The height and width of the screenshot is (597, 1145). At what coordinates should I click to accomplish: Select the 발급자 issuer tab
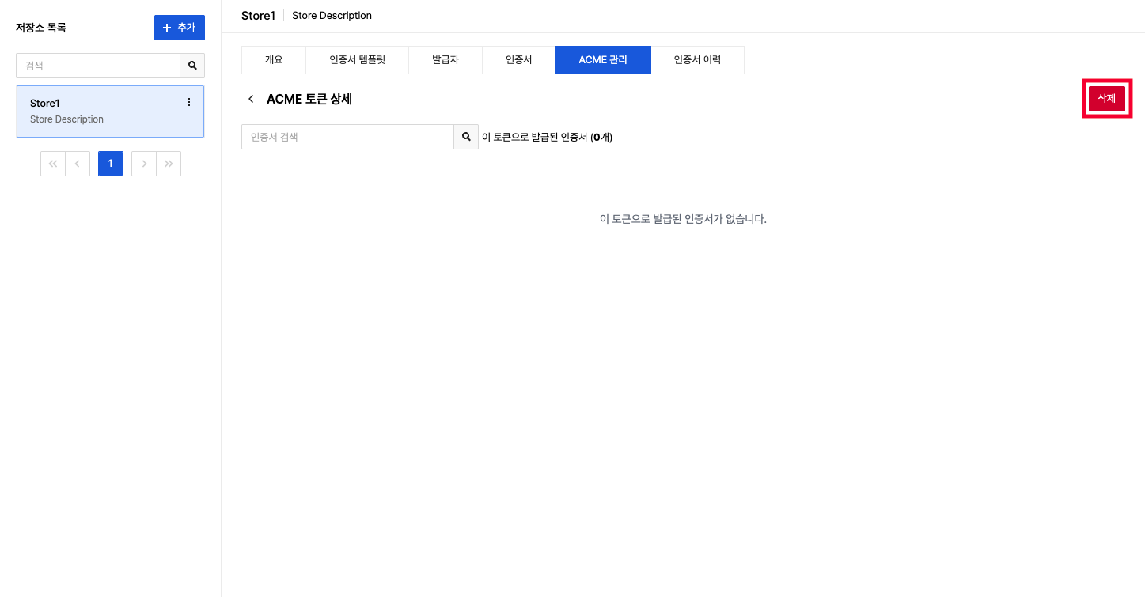tap(445, 60)
